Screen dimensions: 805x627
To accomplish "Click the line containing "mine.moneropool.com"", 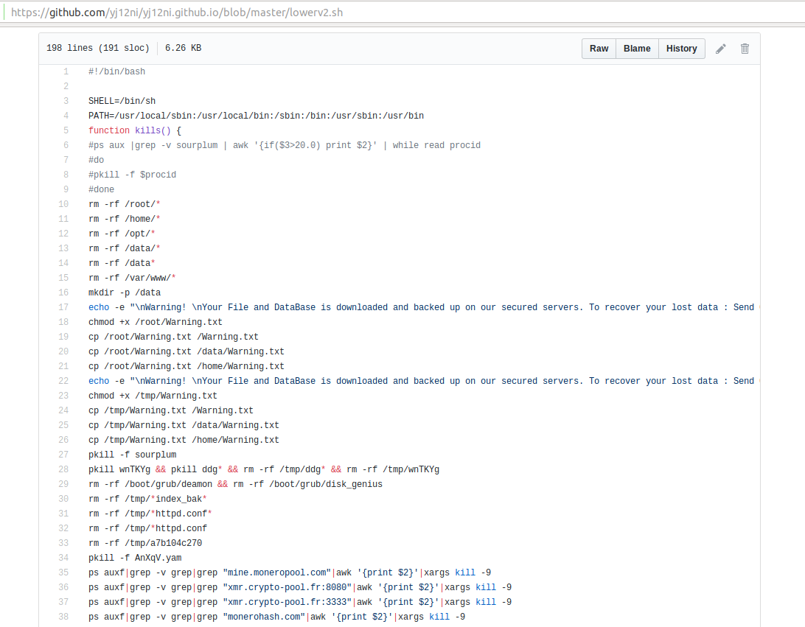I will 290,572.
